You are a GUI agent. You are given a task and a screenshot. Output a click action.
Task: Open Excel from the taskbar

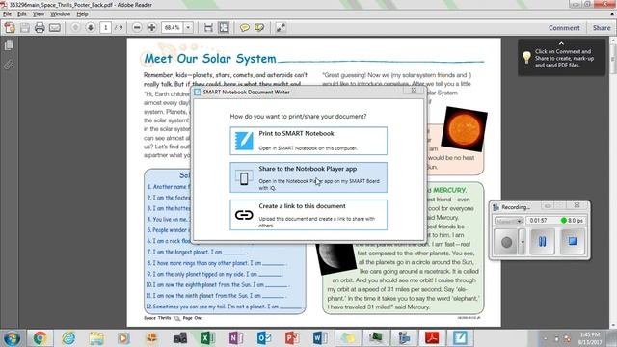[x=208, y=338]
